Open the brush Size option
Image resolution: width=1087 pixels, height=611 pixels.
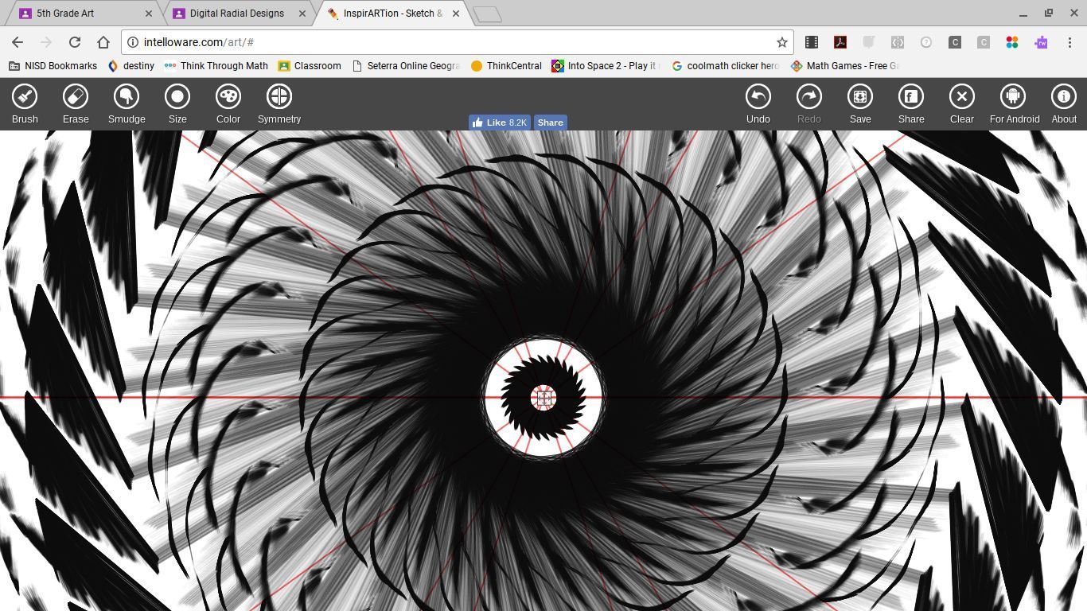pos(177,104)
